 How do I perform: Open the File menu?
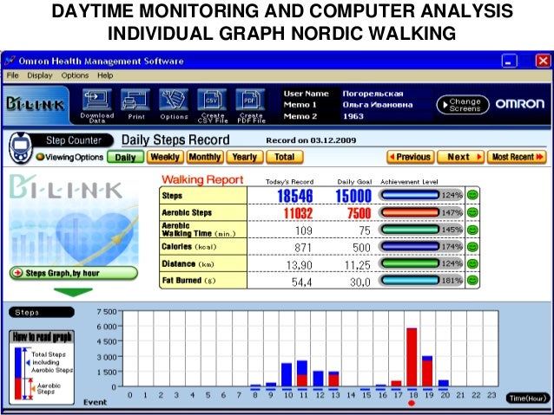(12, 75)
